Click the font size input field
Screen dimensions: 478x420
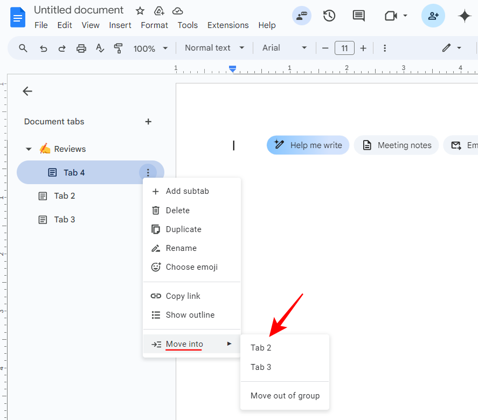(x=344, y=48)
